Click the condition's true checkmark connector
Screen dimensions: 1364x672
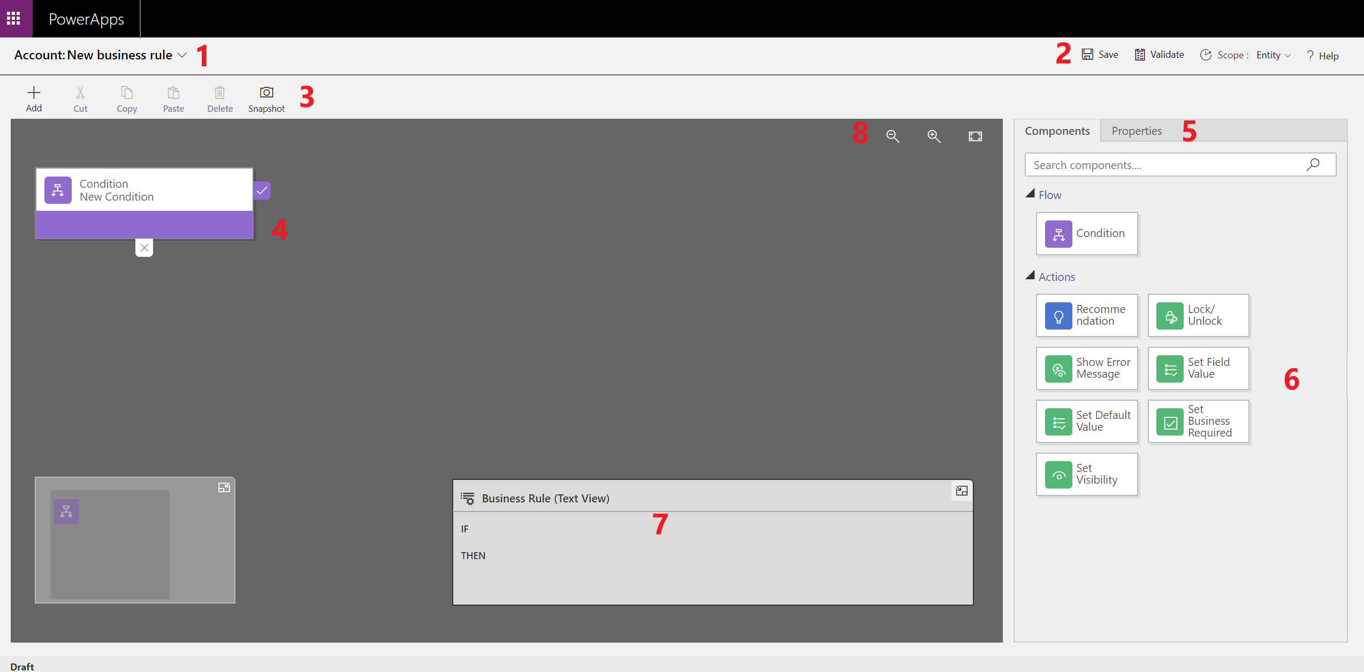click(x=262, y=190)
